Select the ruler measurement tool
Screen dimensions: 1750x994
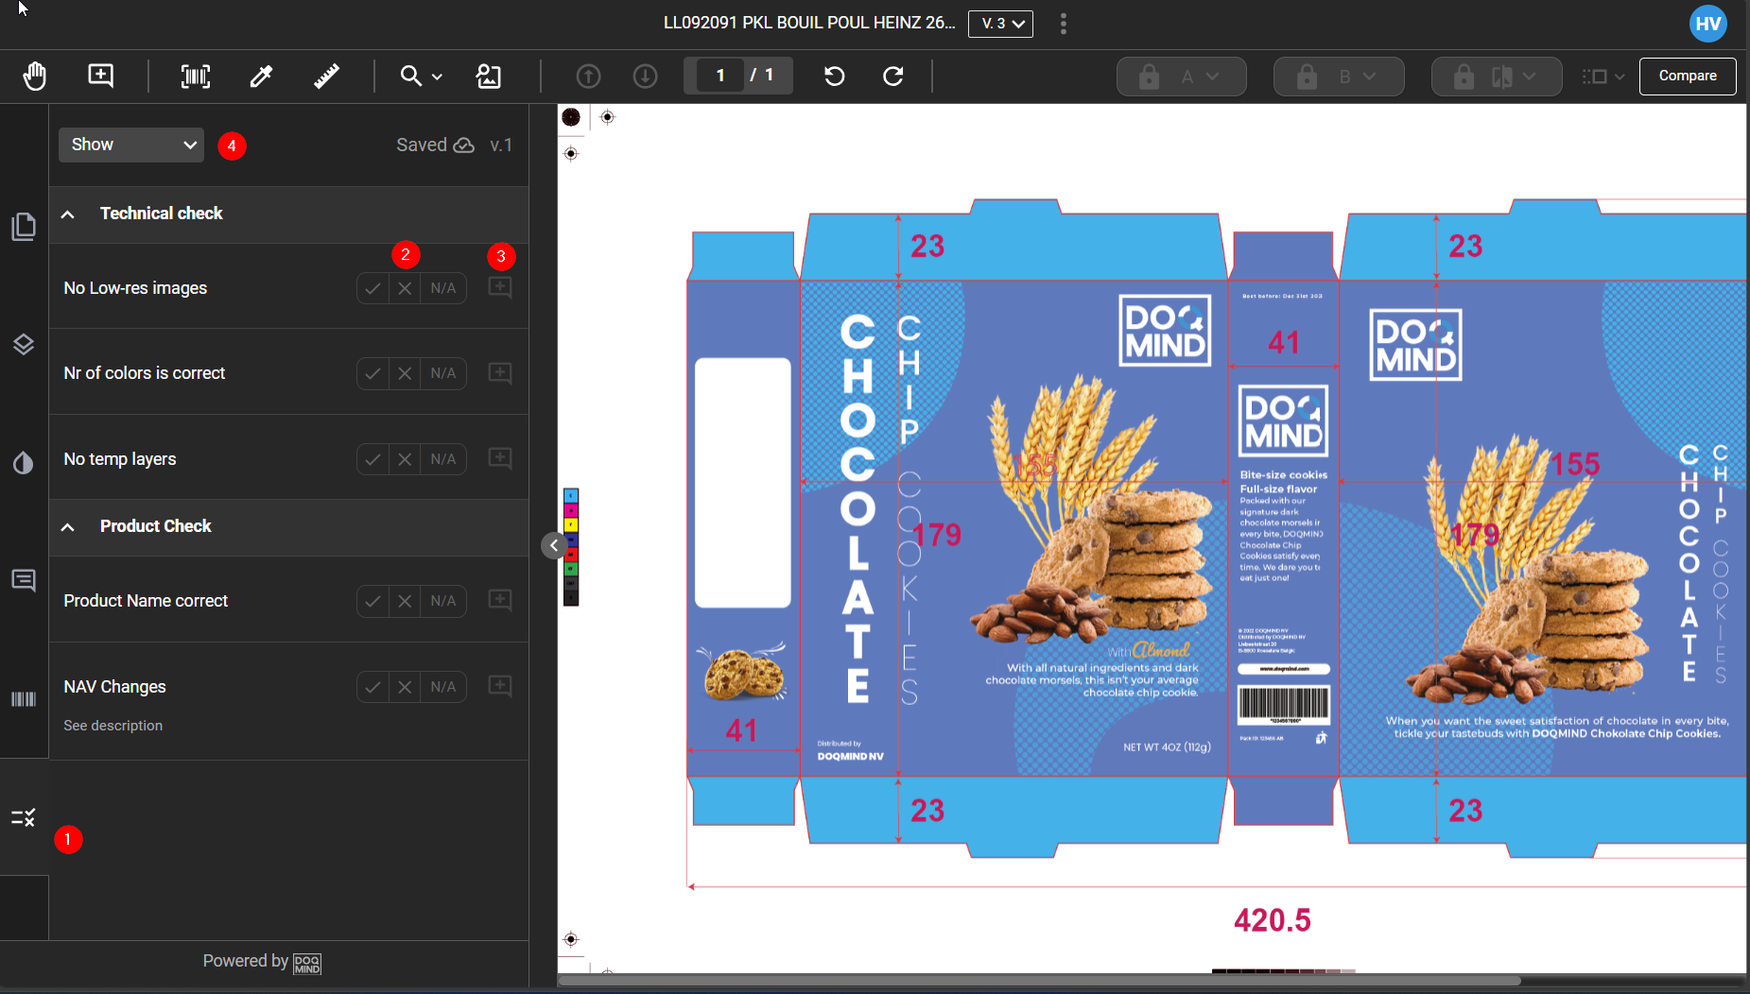pyautogui.click(x=326, y=76)
